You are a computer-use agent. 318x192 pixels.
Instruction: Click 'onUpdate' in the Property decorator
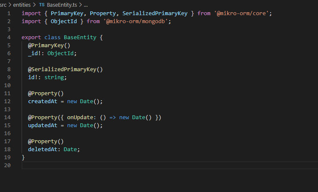point(80,117)
